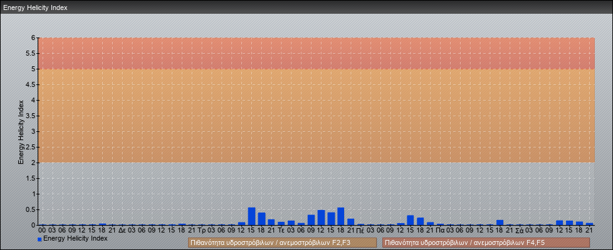Image resolution: width=613 pixels, height=250 pixels.
Task: Click the rotated Energy Helicity Index axis title
Action: click(21, 132)
